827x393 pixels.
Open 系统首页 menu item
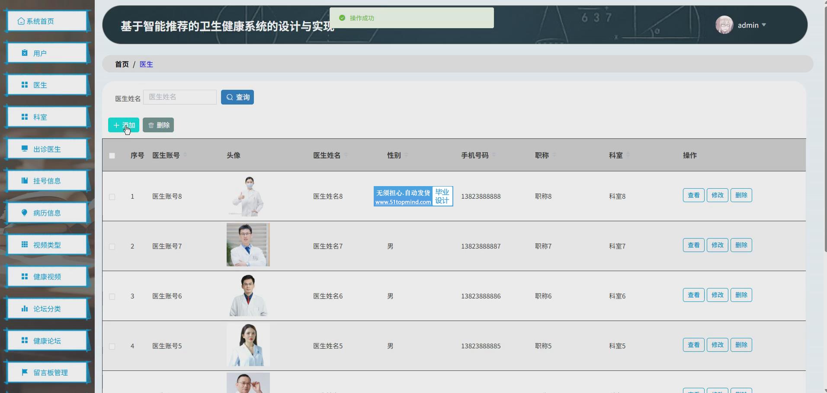(47, 21)
